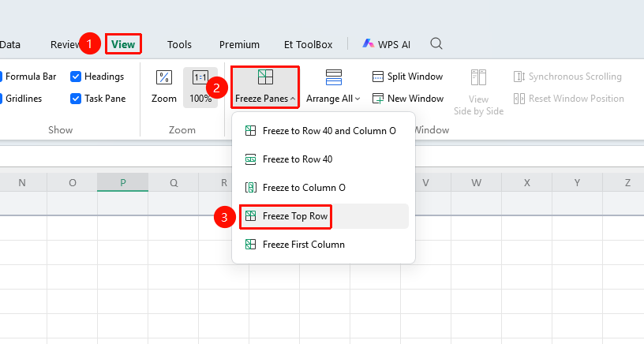Open a New Window

[x=408, y=99]
